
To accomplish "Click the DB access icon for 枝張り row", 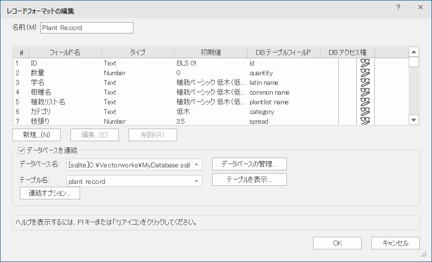I will tap(365, 121).
